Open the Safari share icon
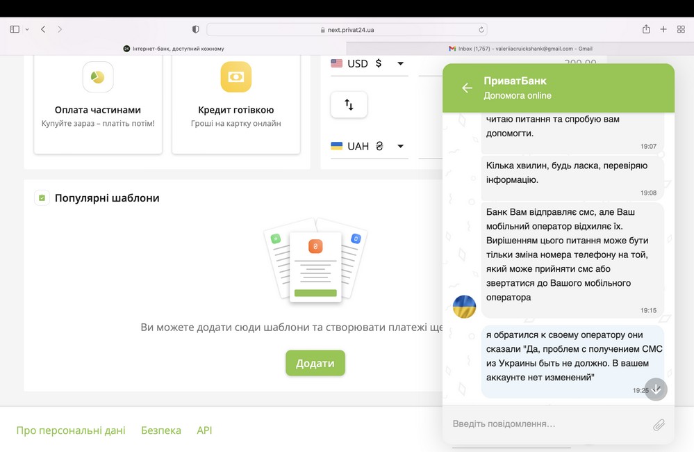The height and width of the screenshot is (452, 694). point(646,29)
